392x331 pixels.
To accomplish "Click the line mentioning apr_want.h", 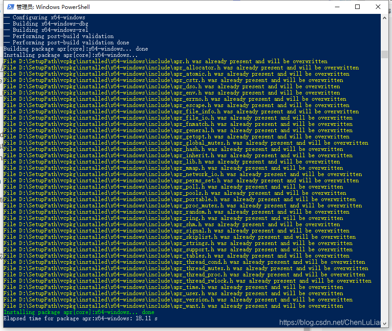I will (x=173, y=306).
